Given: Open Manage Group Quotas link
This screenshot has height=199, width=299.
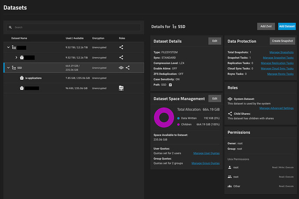Looking at the screenshot, I should pos(205,163).
